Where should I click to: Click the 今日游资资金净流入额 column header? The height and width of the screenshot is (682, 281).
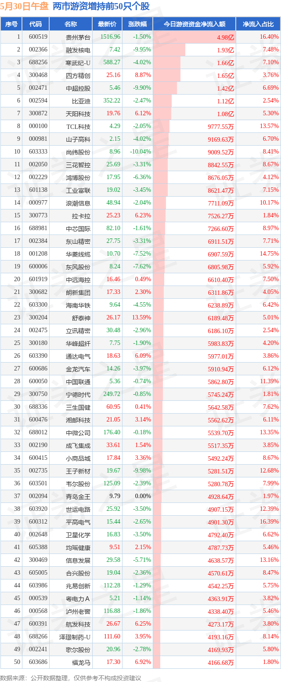(x=195, y=24)
